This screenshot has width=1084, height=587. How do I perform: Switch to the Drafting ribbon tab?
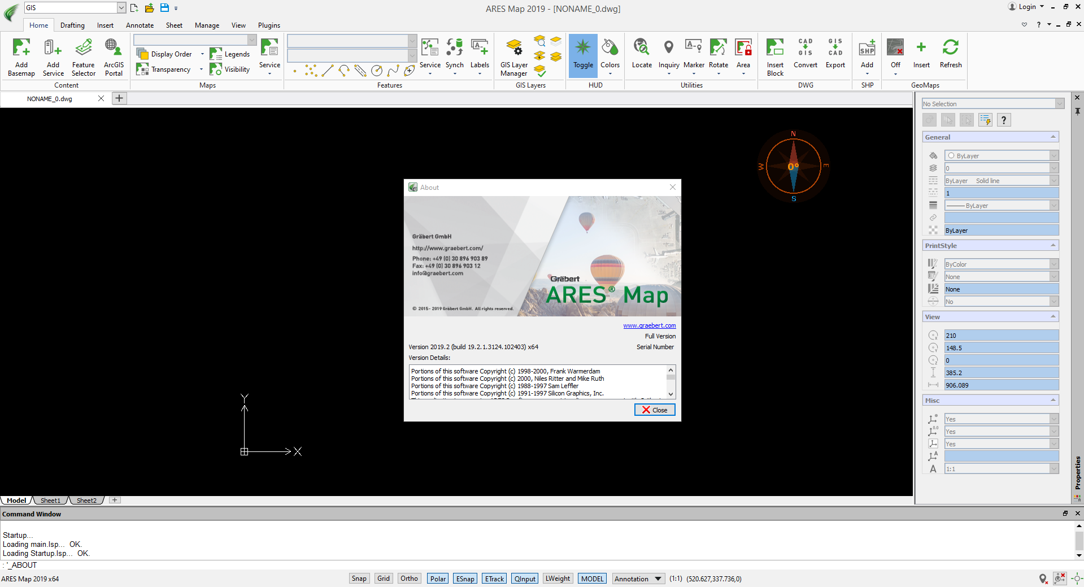pos(72,25)
